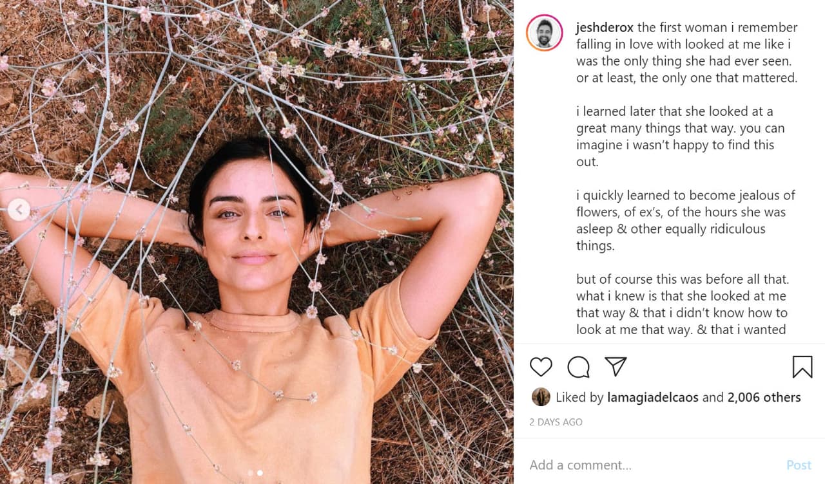Open the comment box via the speech bubble icon
This screenshot has height=484, width=825.
[578, 367]
